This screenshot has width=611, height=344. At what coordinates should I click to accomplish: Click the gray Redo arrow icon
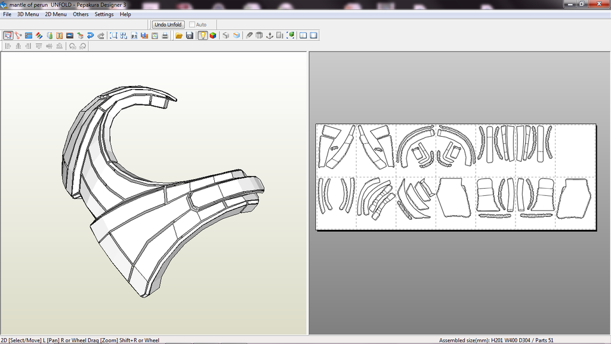(101, 36)
